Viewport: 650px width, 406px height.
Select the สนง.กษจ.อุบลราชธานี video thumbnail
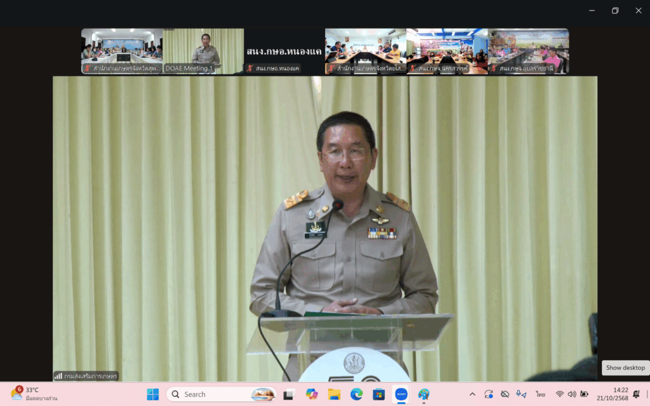(x=528, y=51)
